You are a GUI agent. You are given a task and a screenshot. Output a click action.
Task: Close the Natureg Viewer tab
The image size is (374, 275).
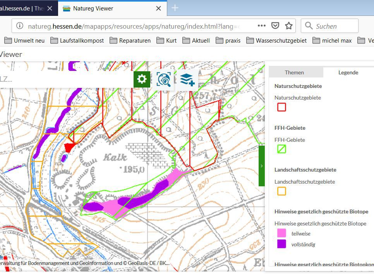click(x=159, y=9)
